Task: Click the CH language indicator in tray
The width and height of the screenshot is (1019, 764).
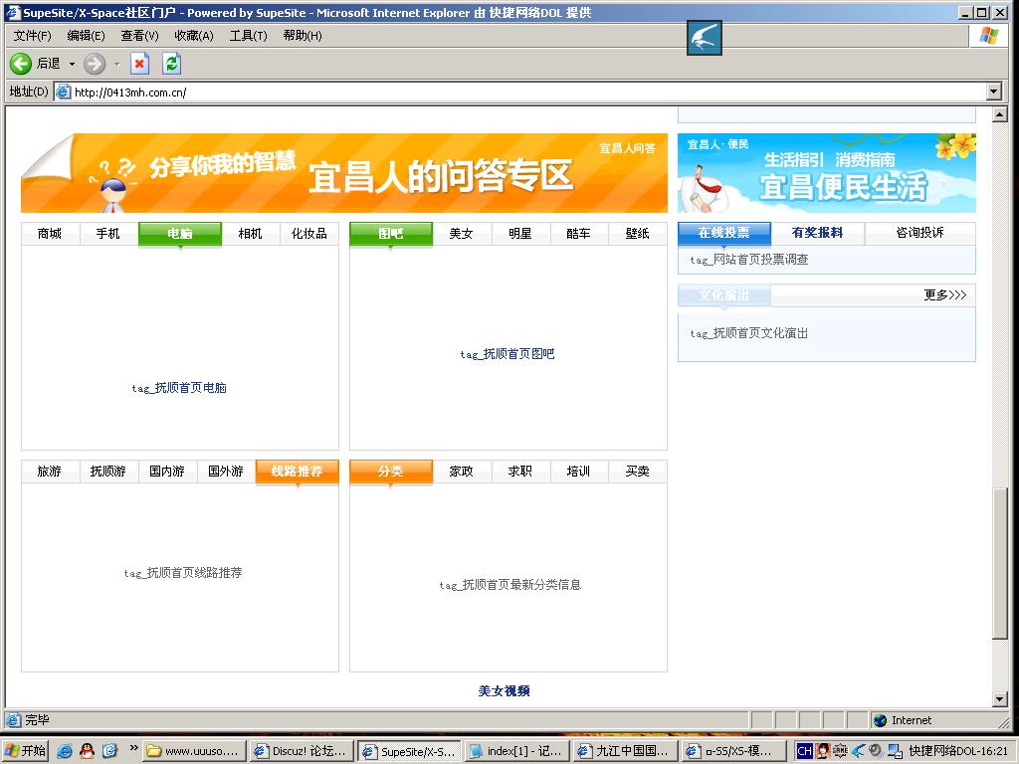Action: click(x=804, y=751)
